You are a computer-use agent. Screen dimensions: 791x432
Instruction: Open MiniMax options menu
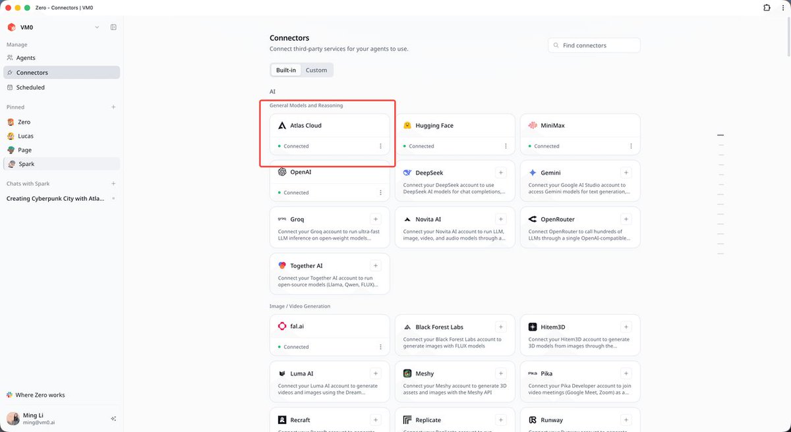coord(631,146)
